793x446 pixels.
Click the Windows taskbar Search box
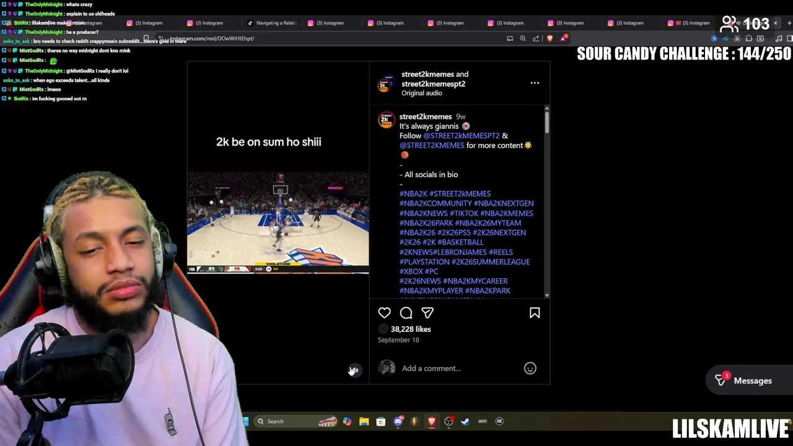coord(296,421)
